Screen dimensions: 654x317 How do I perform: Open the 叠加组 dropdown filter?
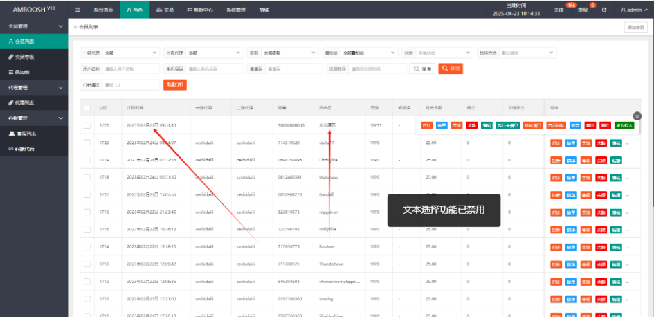(369, 53)
